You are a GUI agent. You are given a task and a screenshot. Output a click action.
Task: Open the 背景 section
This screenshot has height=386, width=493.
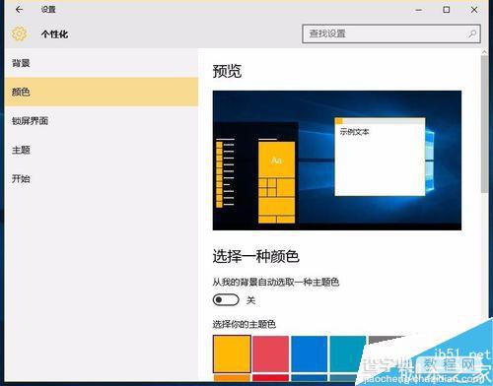click(102, 63)
